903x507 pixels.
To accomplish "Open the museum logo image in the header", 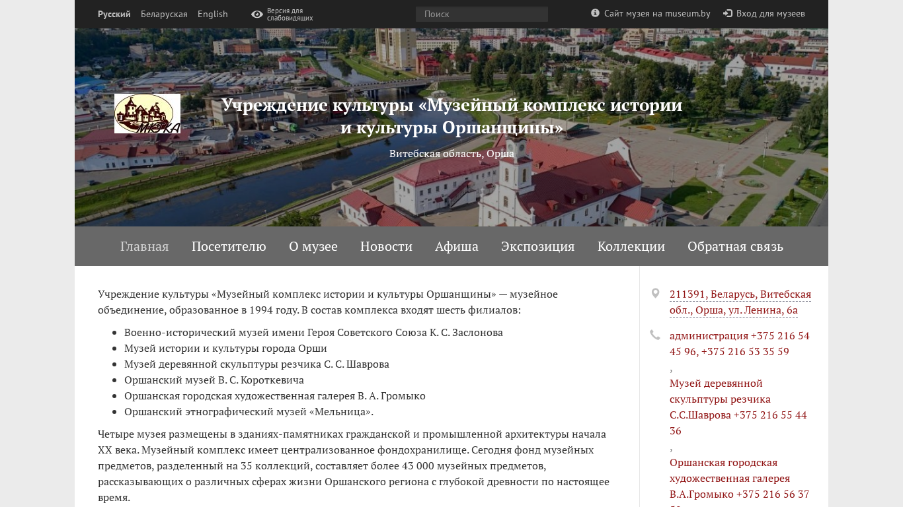I will click(147, 114).
